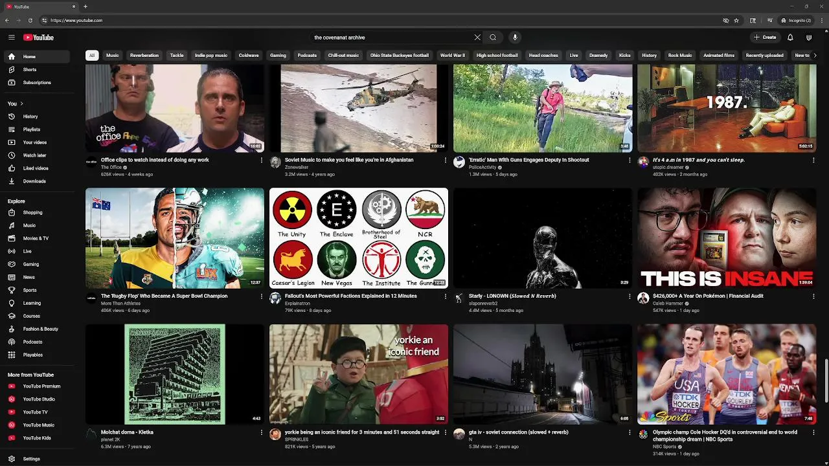This screenshot has height=466, width=829.
Task: Select the Rock Music chip
Action: point(680,55)
